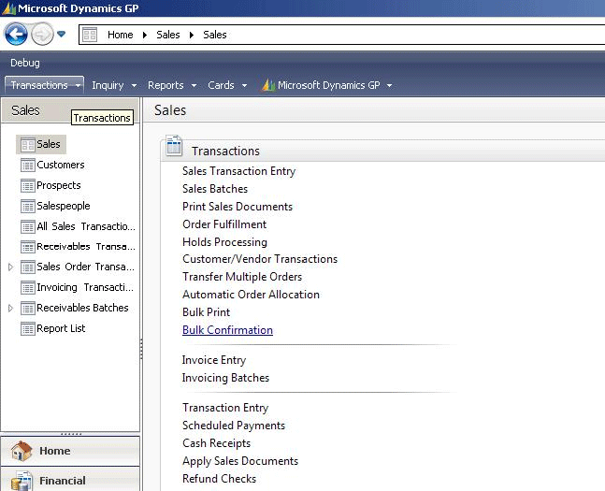605x491 pixels.
Task: Click the dotted grip above Home button
Action: pyautogui.click(x=71, y=434)
